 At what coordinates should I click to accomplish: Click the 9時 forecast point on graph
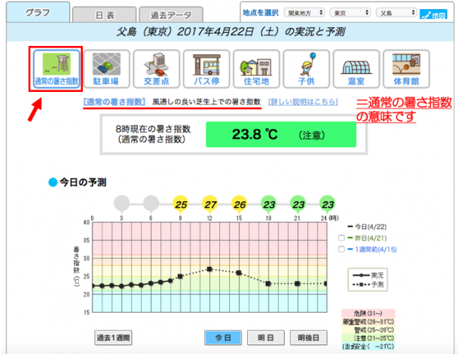coord(180,276)
